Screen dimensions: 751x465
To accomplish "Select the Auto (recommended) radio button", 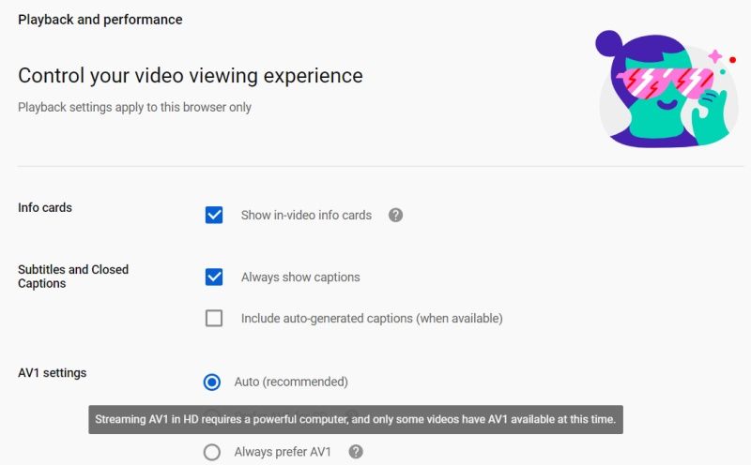I will click(x=212, y=382).
